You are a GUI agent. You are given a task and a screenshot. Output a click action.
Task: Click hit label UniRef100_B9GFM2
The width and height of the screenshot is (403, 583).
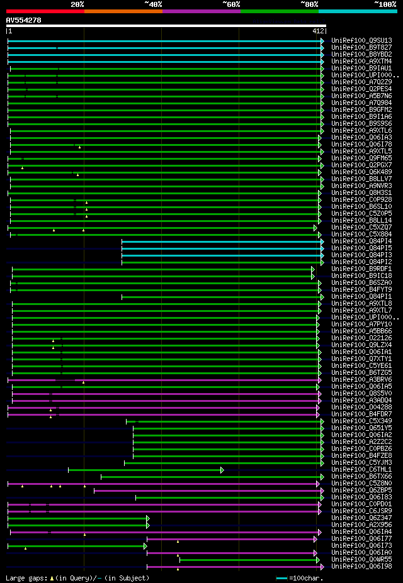pos(361,109)
